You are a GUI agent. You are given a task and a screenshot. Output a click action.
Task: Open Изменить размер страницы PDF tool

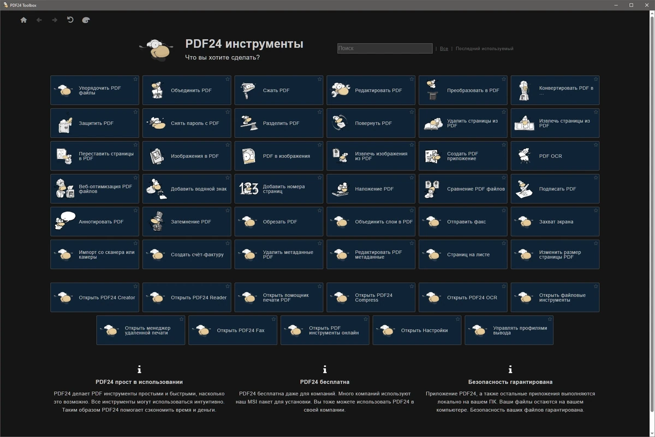[555, 254]
